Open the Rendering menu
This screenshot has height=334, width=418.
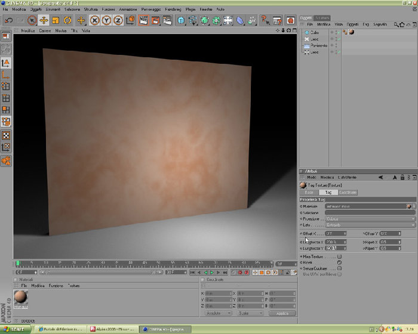coord(173,10)
